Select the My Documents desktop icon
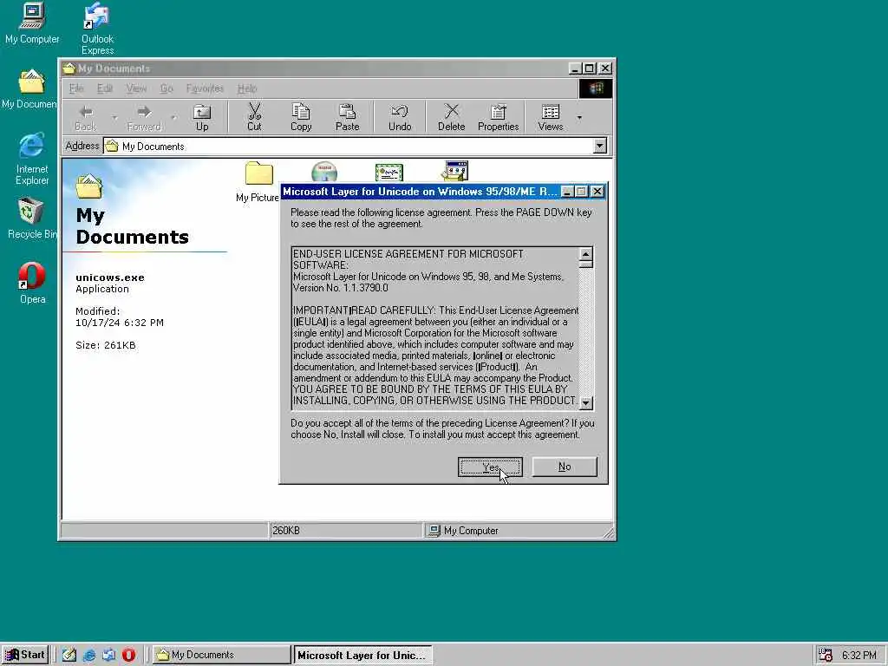The width and height of the screenshot is (888, 666). 29,89
